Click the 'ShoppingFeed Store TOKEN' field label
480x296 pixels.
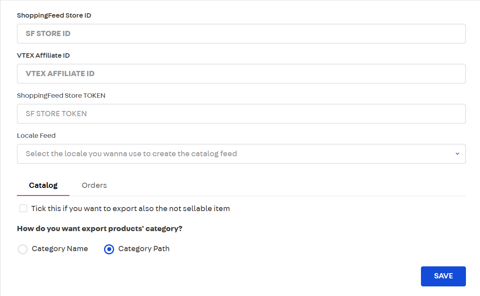pos(61,96)
